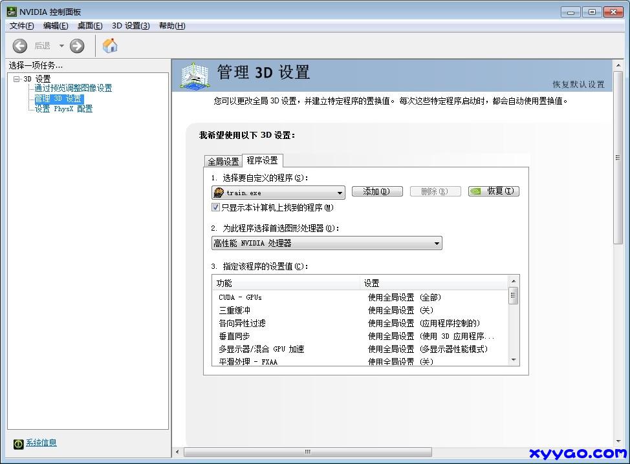Screen dimensions: 630x464
Task: Click the NVIDIA Control Panel title bar icon
Action: [12, 12]
